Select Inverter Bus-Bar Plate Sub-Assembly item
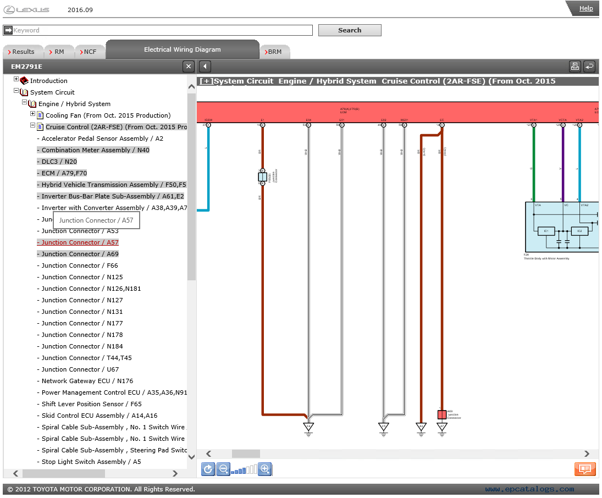 coord(113,196)
